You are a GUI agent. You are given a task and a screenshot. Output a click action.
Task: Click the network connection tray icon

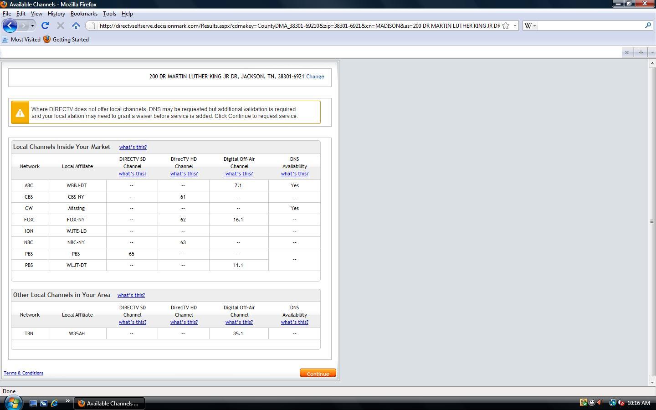(613, 403)
